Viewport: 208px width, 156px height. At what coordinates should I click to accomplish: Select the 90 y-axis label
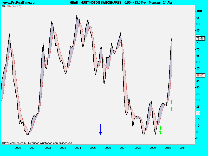pyautogui.click(x=198, y=24)
